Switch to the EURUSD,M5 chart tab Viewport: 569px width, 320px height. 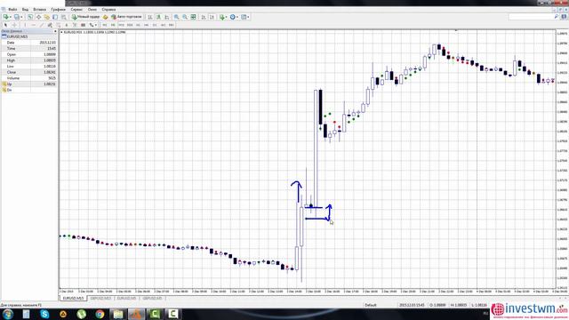[126, 299]
